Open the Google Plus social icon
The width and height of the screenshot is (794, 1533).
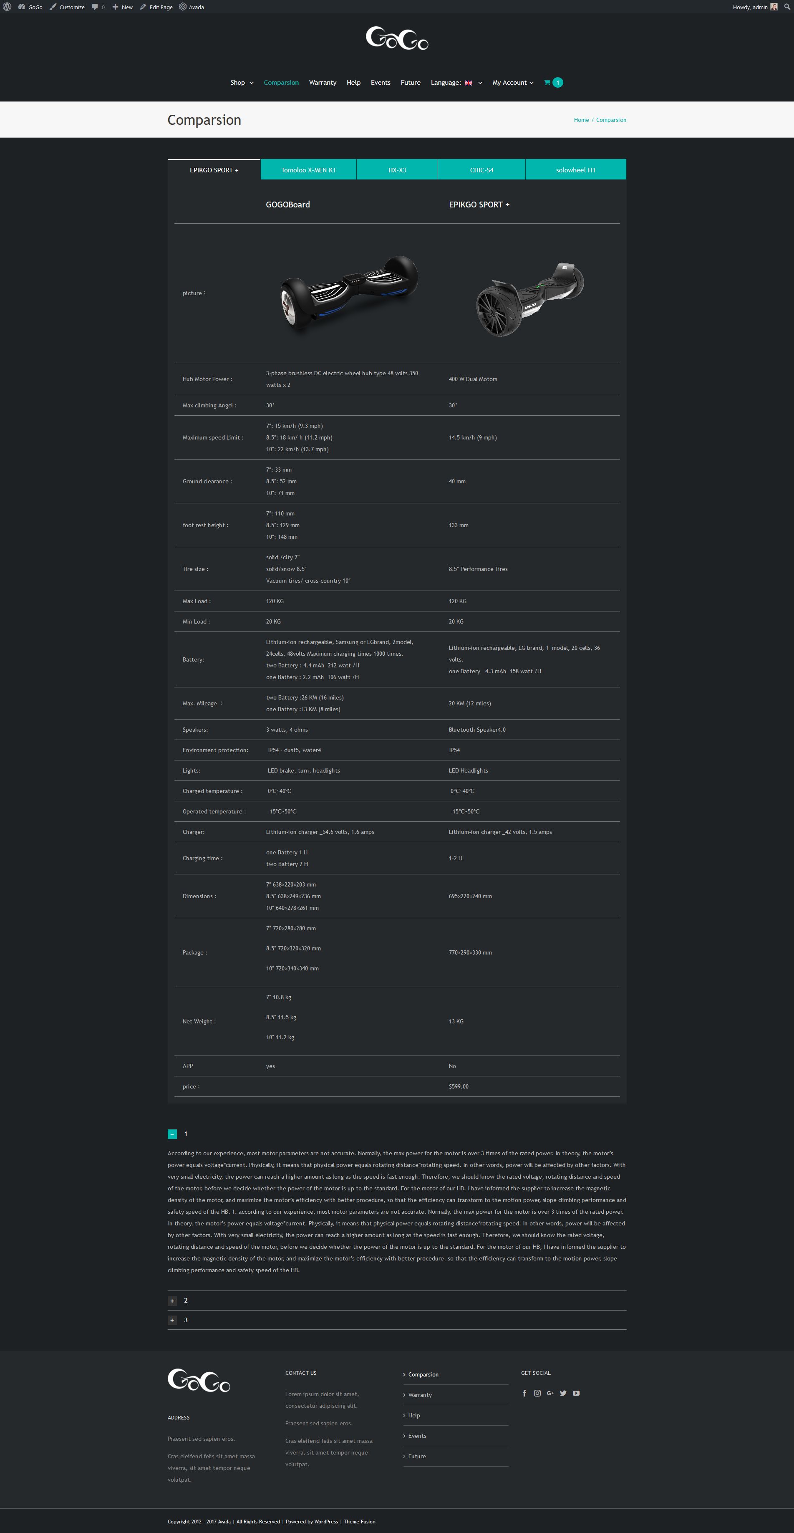pyautogui.click(x=550, y=1393)
